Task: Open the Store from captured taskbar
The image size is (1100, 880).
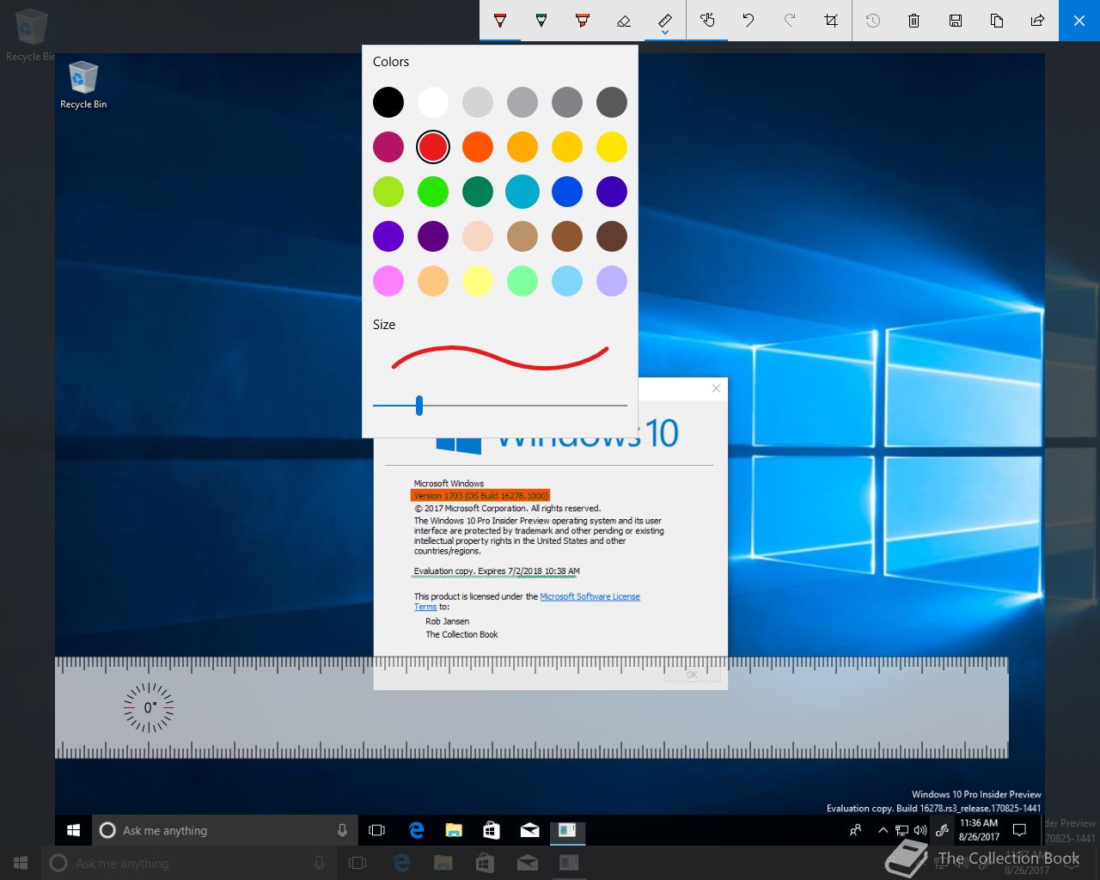Action: point(492,830)
